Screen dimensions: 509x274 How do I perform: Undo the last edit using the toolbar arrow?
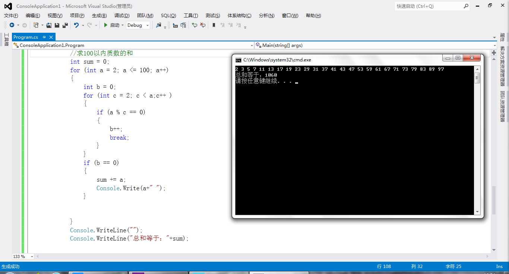point(76,25)
